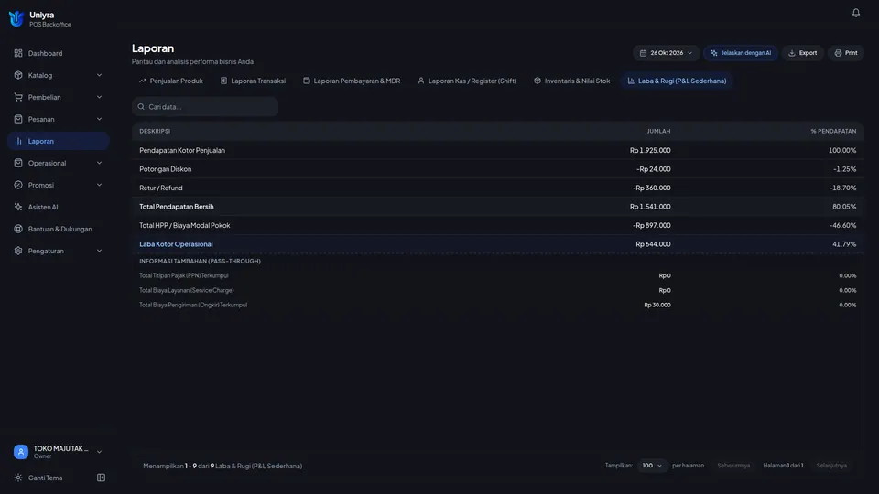Open notifications bell icon

(x=855, y=12)
